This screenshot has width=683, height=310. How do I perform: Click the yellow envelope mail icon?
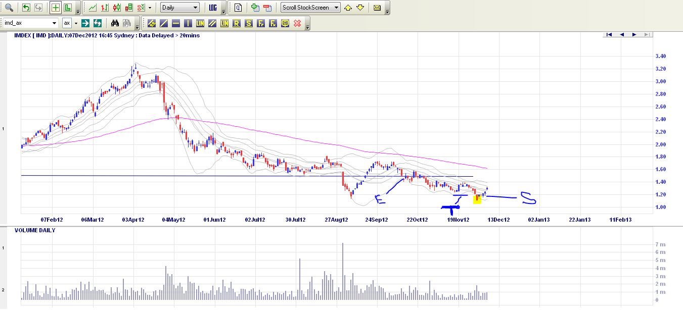(x=377, y=8)
